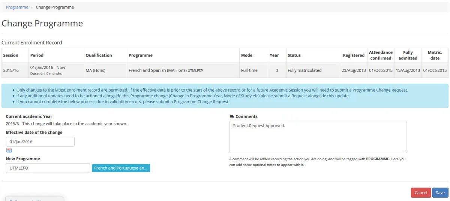Click the 'Duration: 6 months' text

coord(46,74)
